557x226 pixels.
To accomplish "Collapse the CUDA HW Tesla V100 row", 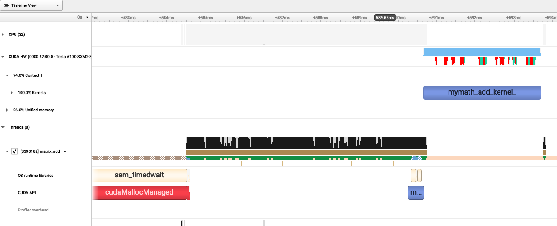I will (x=3, y=57).
